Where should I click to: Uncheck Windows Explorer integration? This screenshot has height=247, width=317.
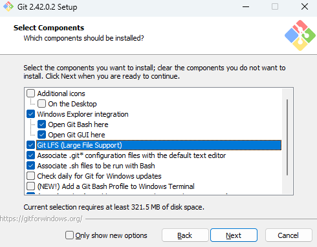tap(30, 114)
